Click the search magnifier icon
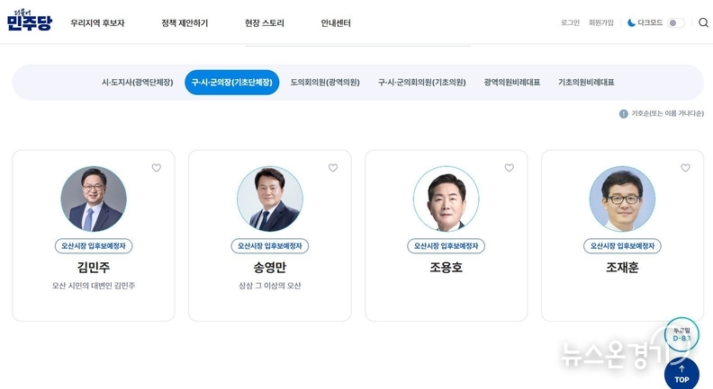The image size is (713, 389). click(703, 22)
